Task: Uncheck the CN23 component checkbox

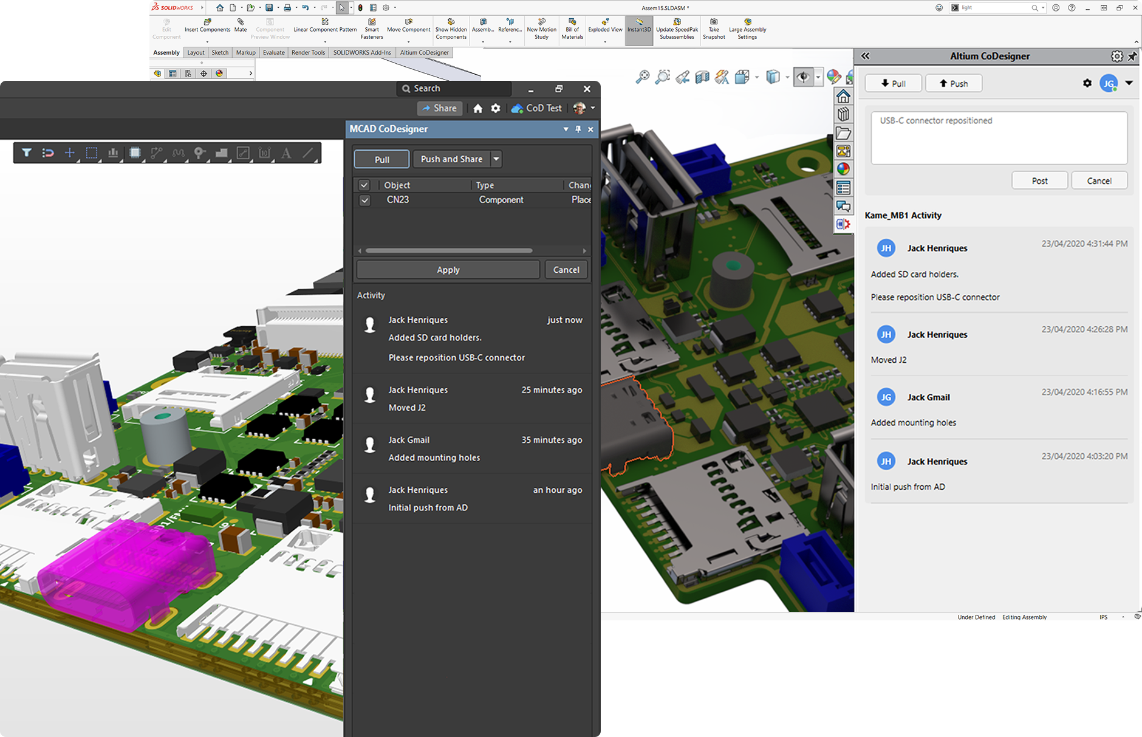Action: tap(364, 201)
